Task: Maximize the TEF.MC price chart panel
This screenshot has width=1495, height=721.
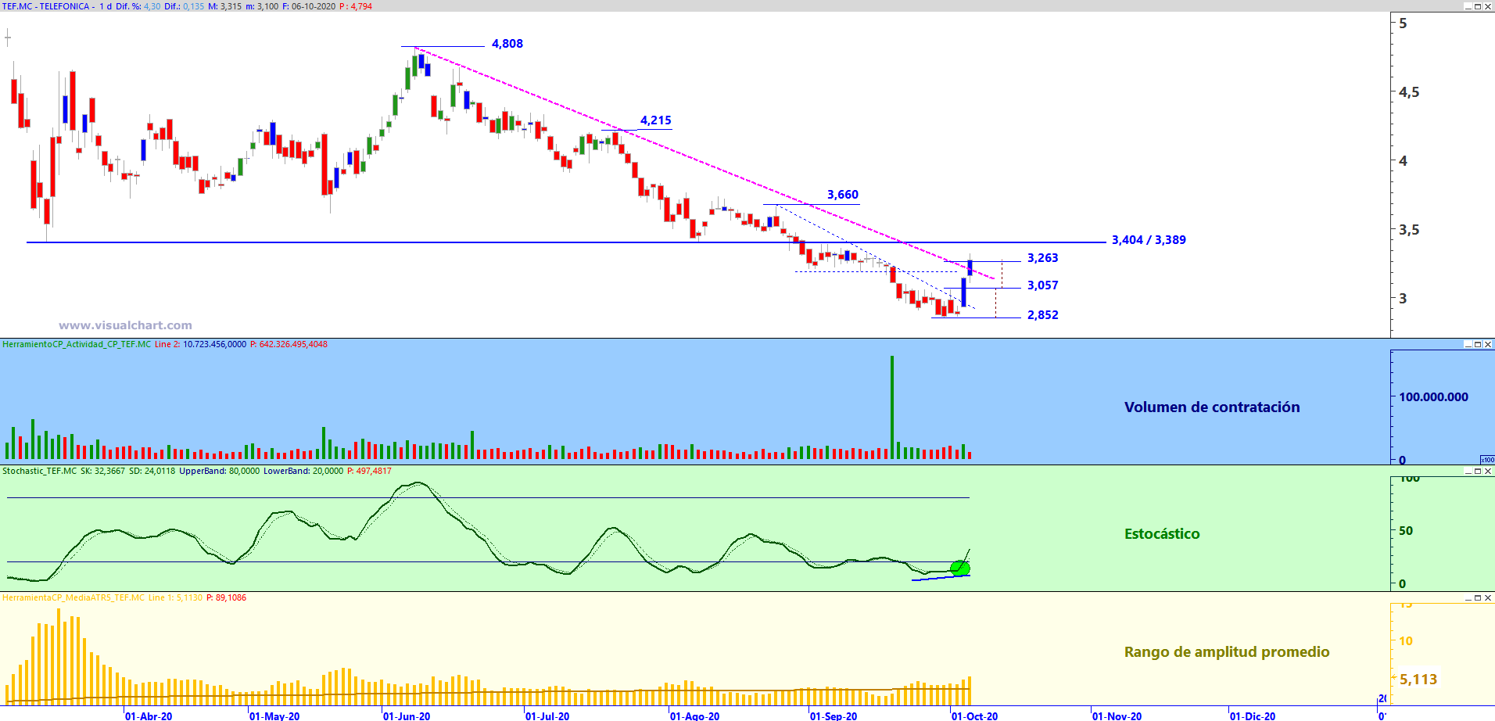Action: 1478,6
